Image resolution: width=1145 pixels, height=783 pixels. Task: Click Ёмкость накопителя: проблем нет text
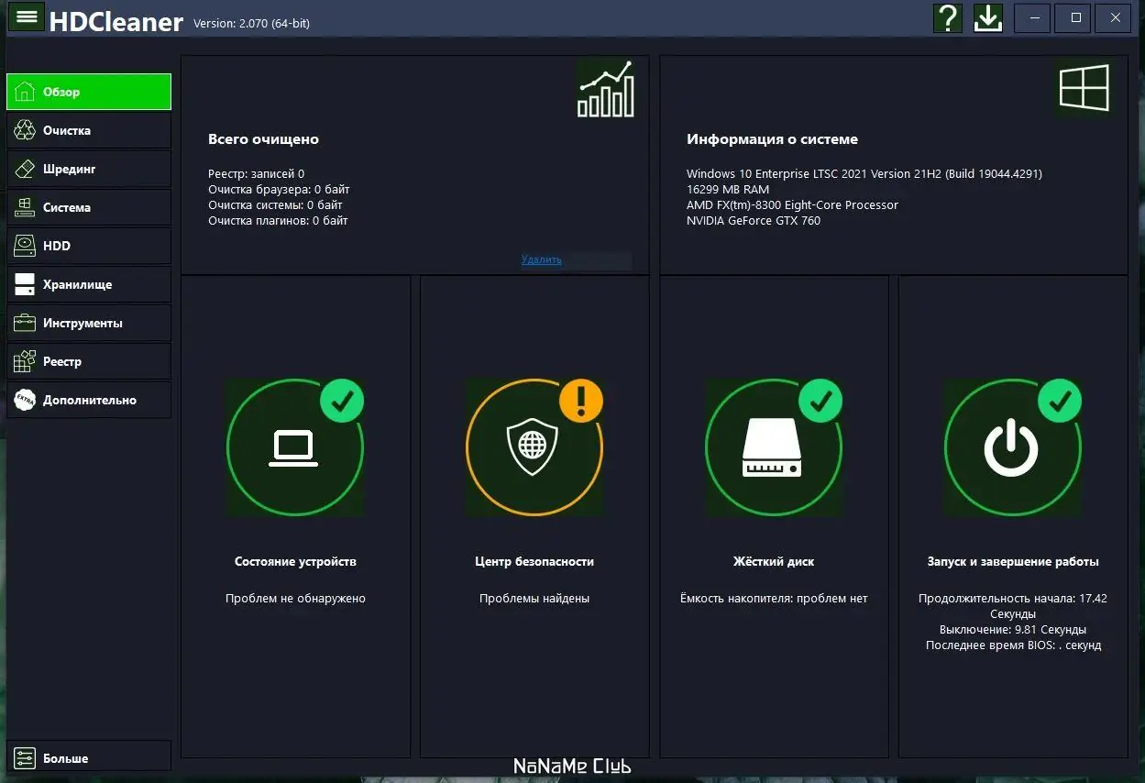774,598
